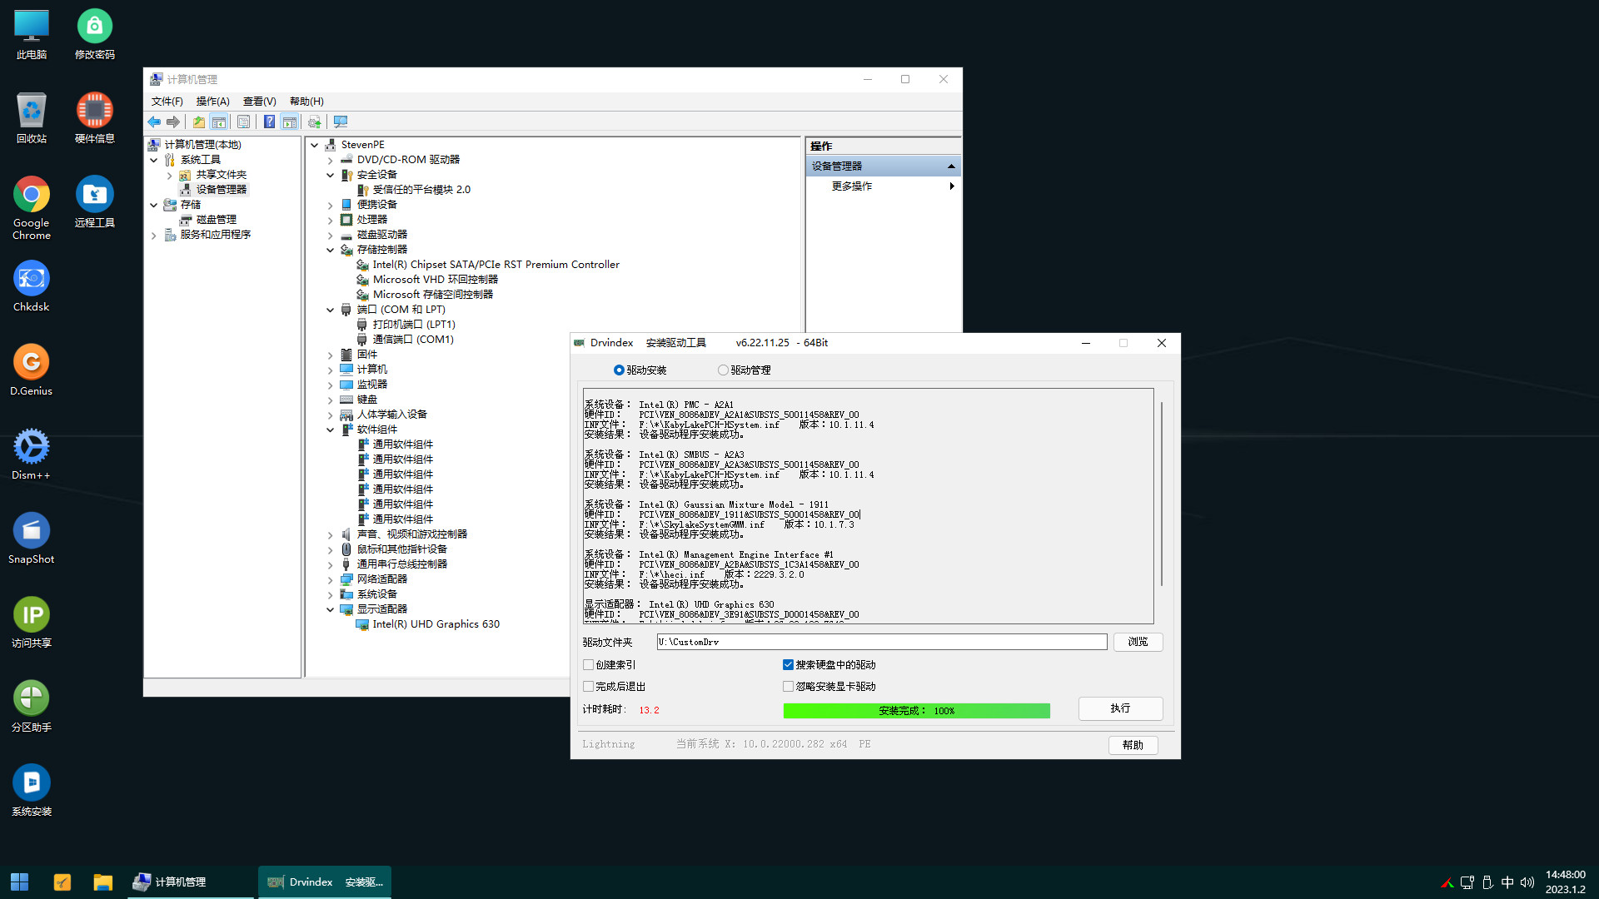
Task: Open the 帮助(H) menu
Action: 306,102
